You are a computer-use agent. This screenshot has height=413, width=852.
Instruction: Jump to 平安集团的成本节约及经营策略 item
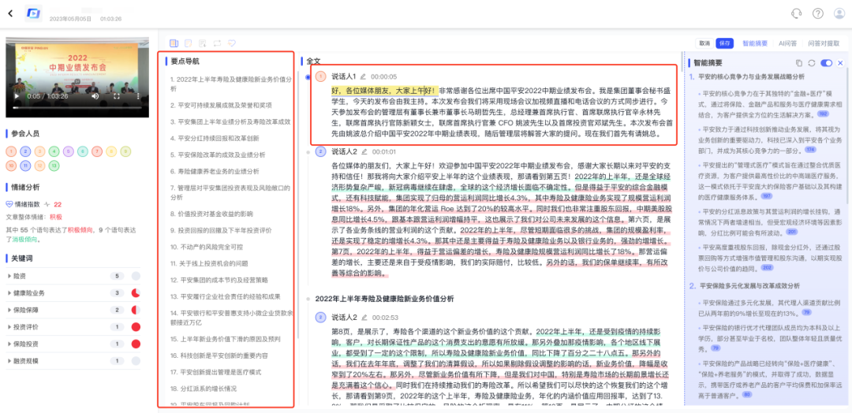(219, 280)
